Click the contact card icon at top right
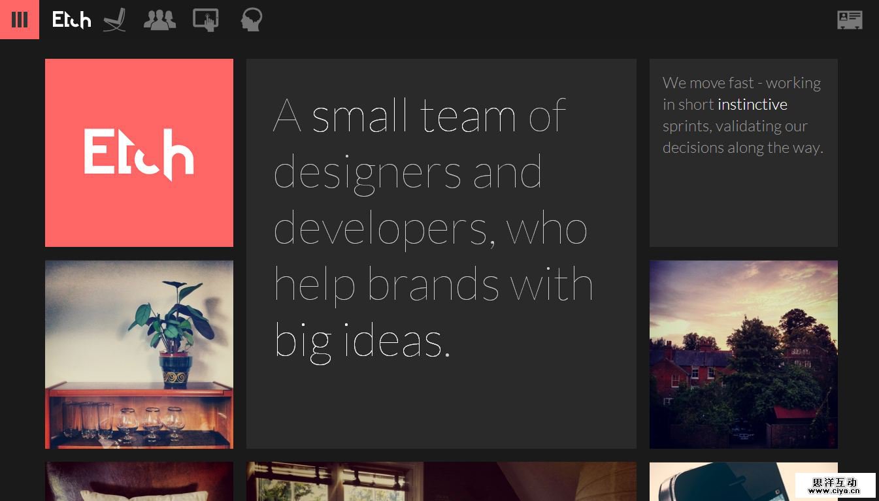 point(850,20)
